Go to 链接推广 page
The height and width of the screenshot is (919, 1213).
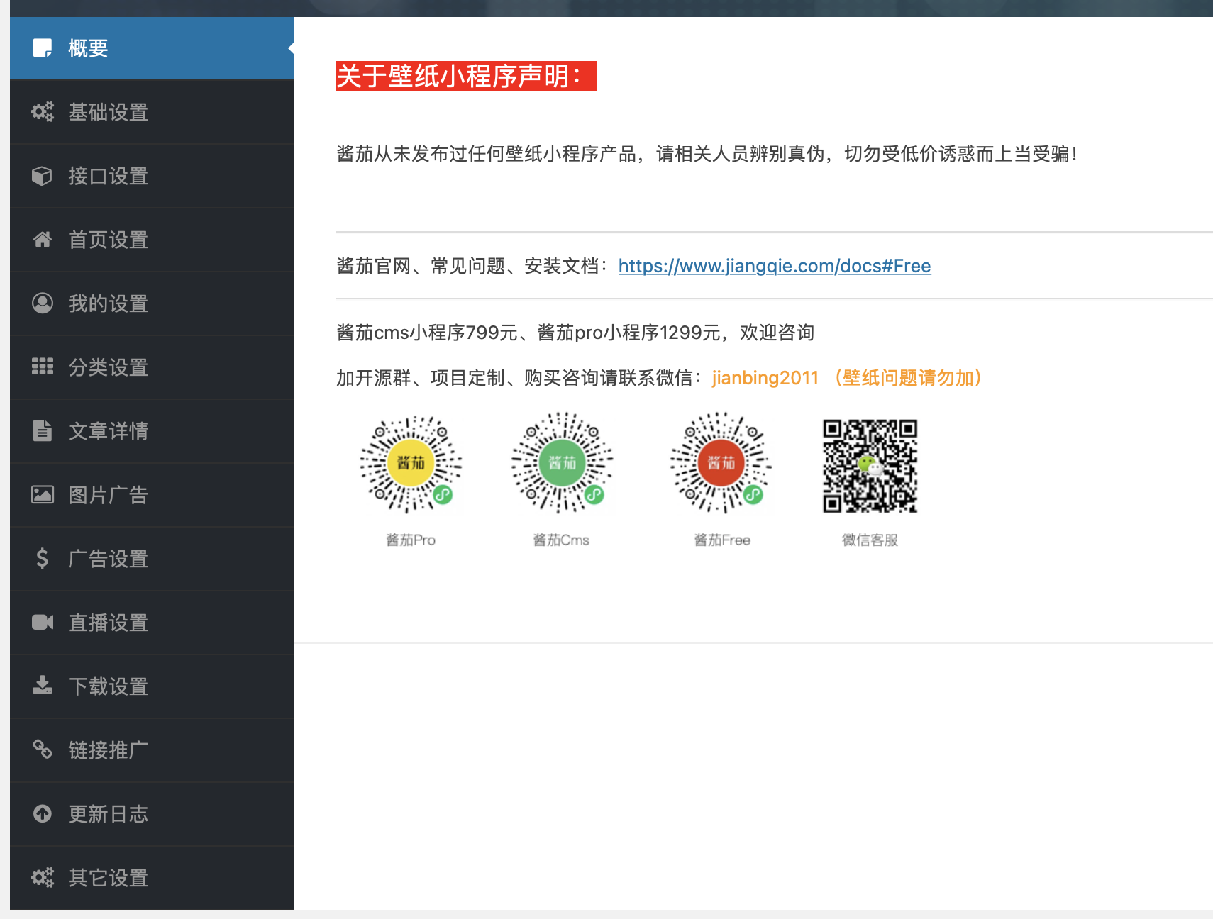click(x=152, y=750)
